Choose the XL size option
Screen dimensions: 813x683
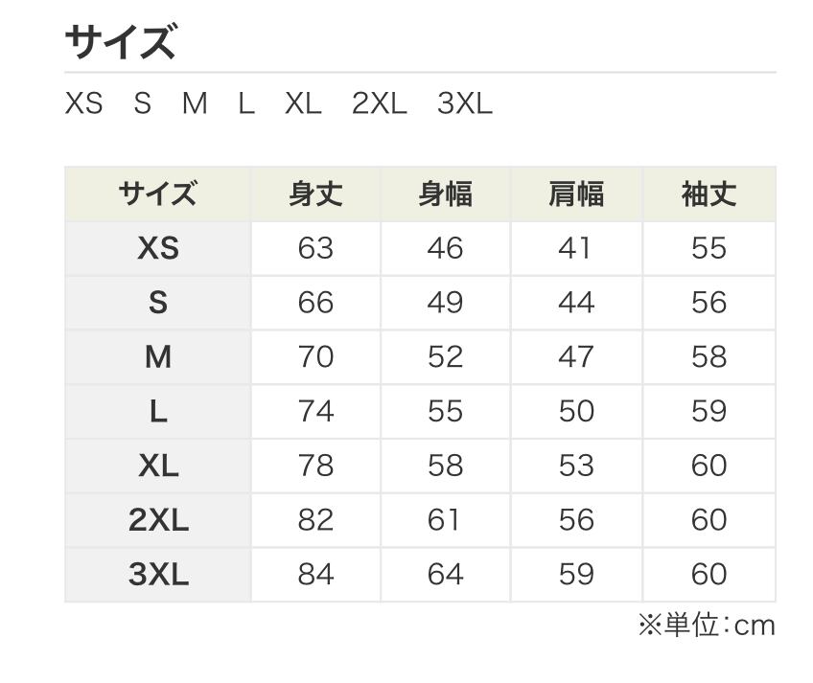[x=303, y=103]
